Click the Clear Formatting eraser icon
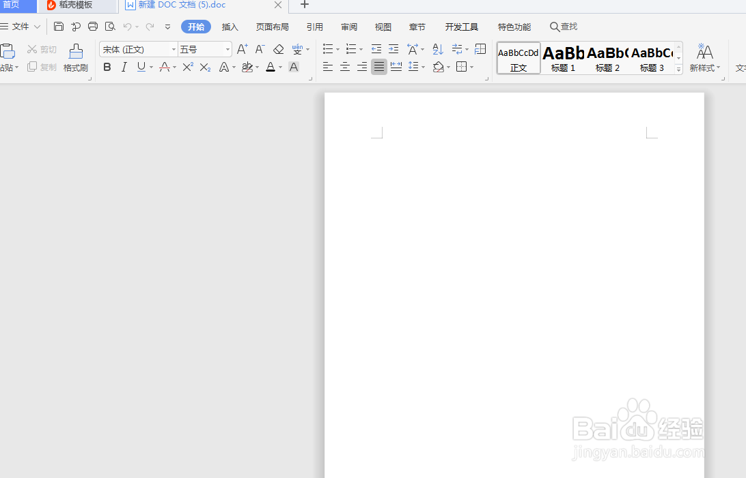The width and height of the screenshot is (746, 478). point(278,49)
